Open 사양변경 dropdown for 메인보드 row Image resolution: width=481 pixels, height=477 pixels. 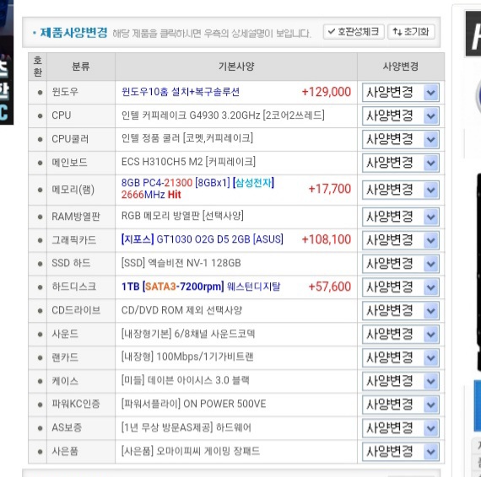click(401, 163)
